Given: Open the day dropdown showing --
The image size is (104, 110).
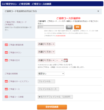Looking at the screenshot, I should click(x=59, y=60).
